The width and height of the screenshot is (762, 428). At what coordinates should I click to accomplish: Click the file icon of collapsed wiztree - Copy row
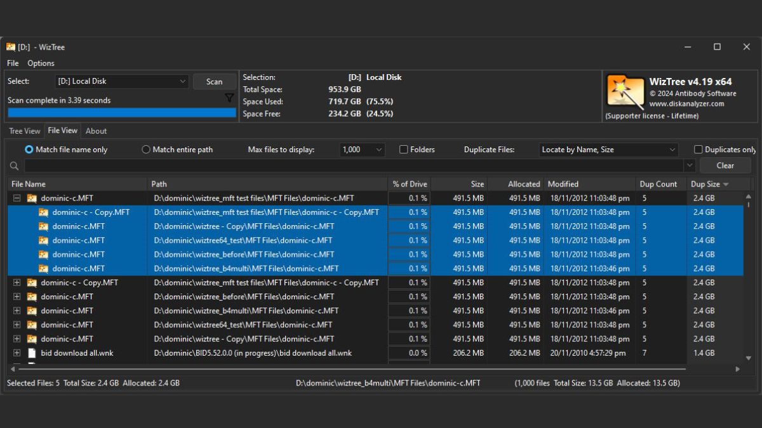point(32,339)
